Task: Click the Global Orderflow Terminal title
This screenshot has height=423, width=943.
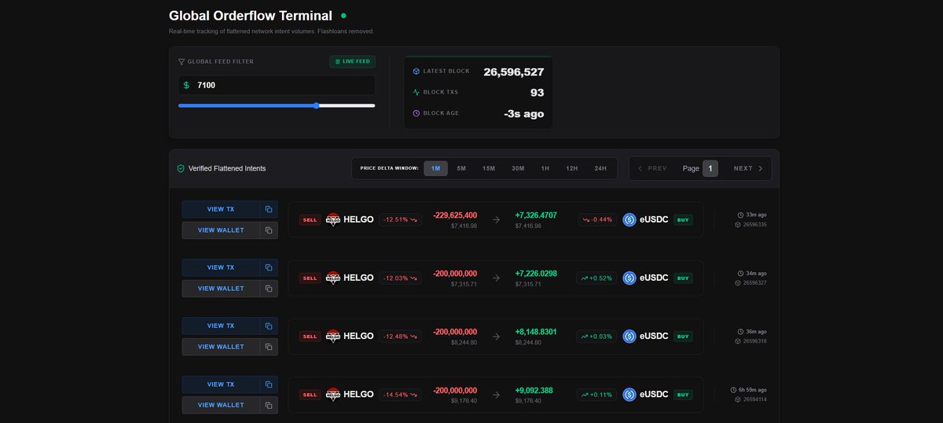Action: (x=251, y=16)
